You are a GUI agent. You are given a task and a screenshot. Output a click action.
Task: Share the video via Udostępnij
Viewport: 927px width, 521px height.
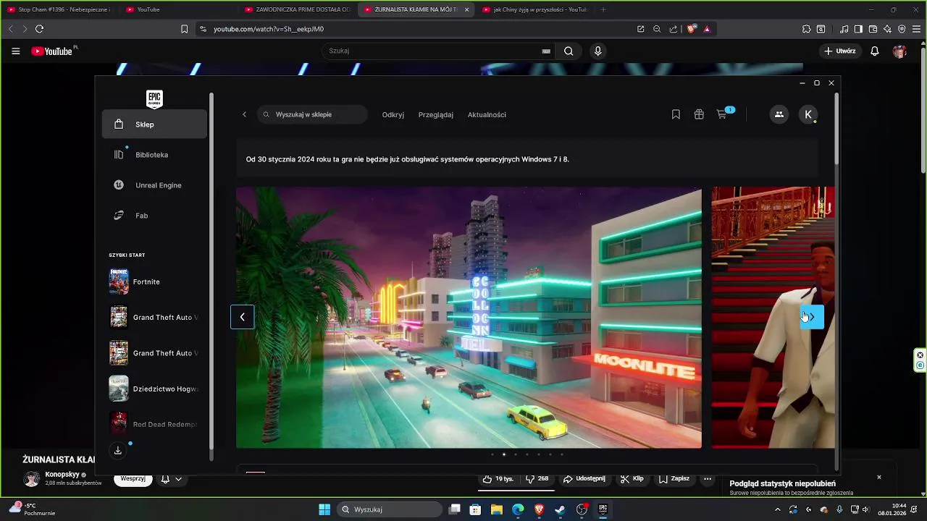click(x=584, y=479)
